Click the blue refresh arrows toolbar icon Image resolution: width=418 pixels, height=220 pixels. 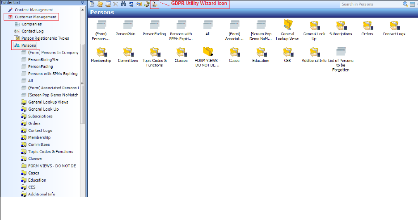pyautogui.click(x=131, y=4)
